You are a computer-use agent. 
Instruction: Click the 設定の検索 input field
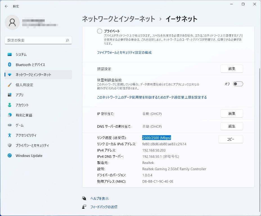click(x=35, y=40)
